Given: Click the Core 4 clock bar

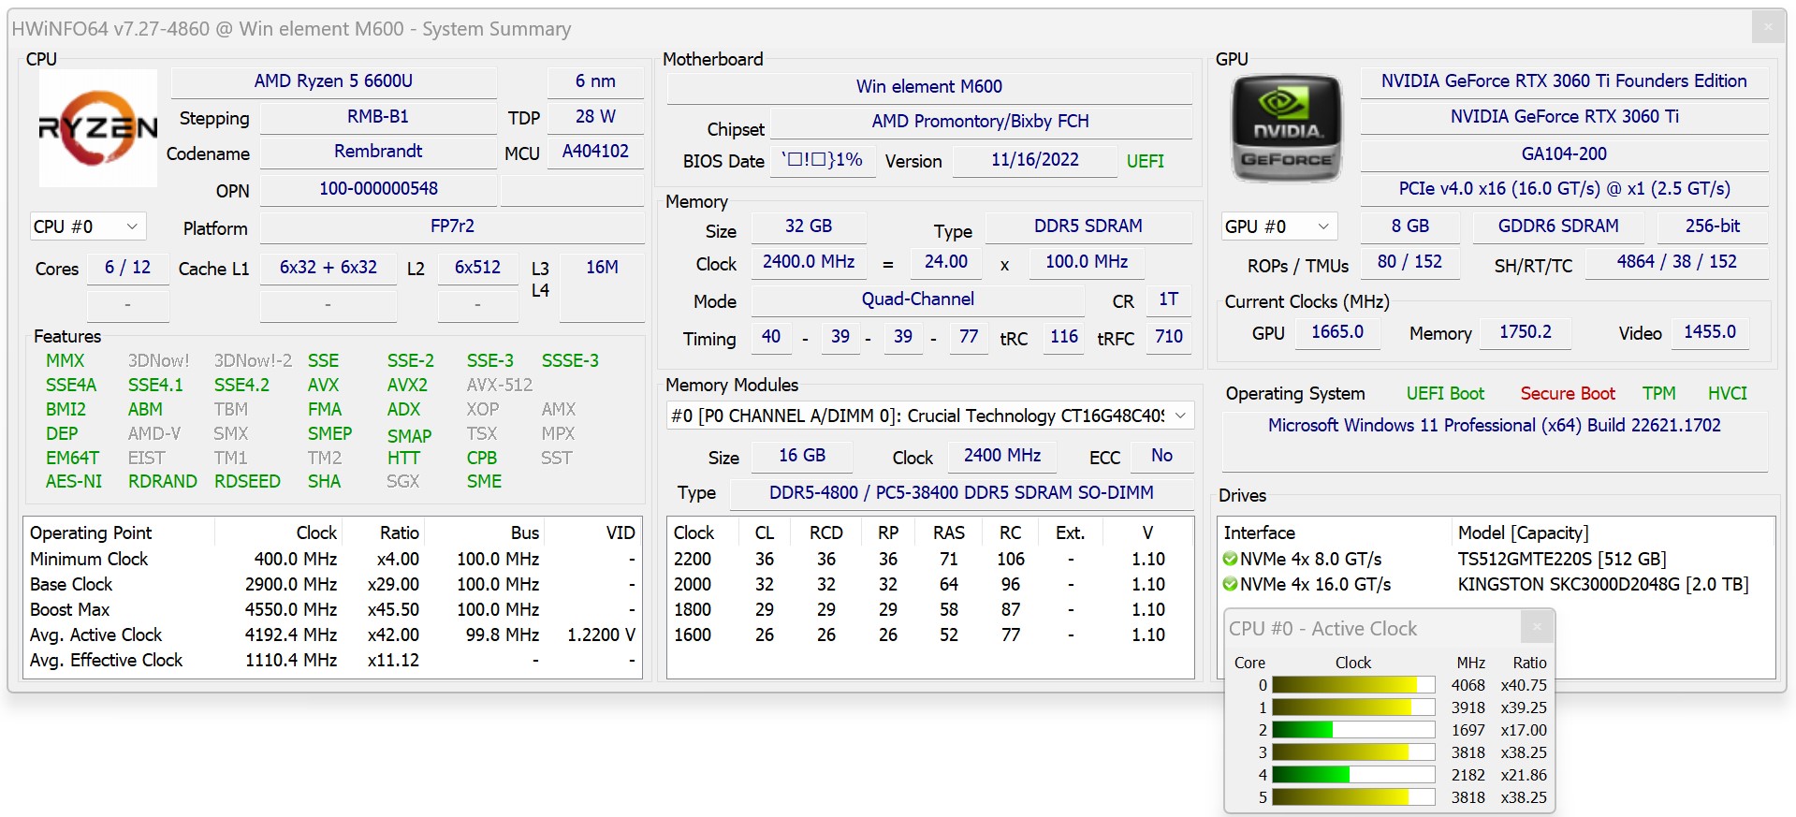Looking at the screenshot, I should (1353, 775).
